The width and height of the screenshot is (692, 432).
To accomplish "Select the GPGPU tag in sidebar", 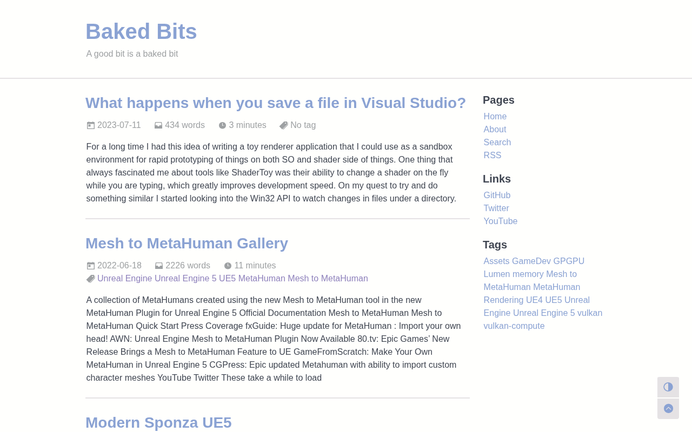I will click(569, 261).
